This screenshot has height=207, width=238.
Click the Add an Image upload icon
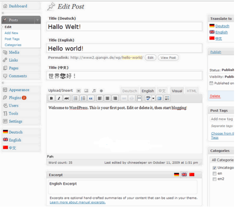tap(78, 91)
